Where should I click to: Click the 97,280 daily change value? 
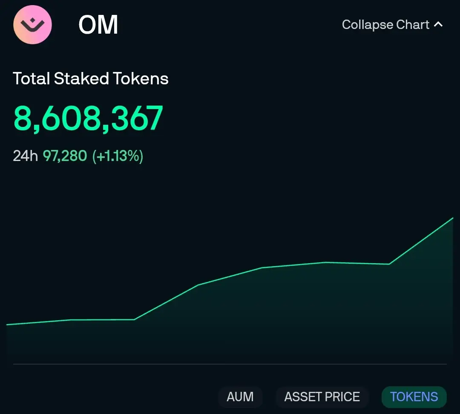65,156
